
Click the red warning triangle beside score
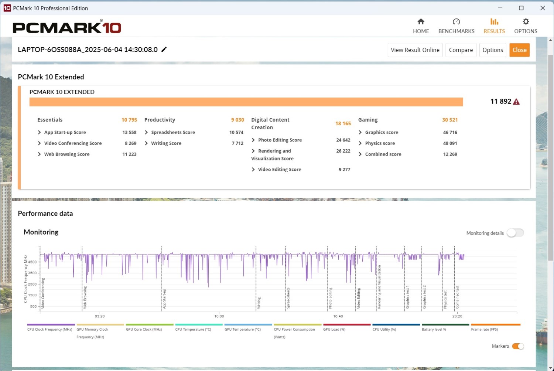(x=516, y=102)
